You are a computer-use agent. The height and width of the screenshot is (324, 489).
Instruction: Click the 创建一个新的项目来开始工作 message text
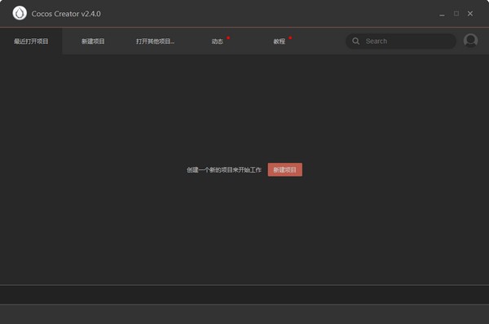[224, 170]
